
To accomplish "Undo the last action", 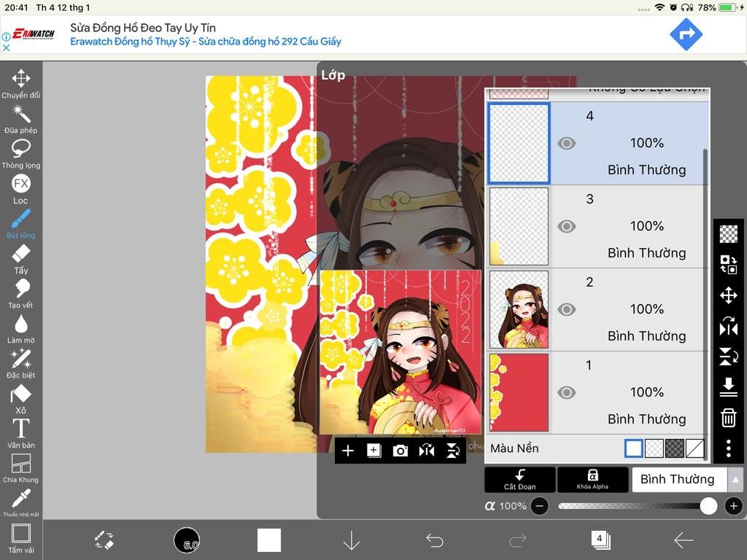I will (x=435, y=540).
